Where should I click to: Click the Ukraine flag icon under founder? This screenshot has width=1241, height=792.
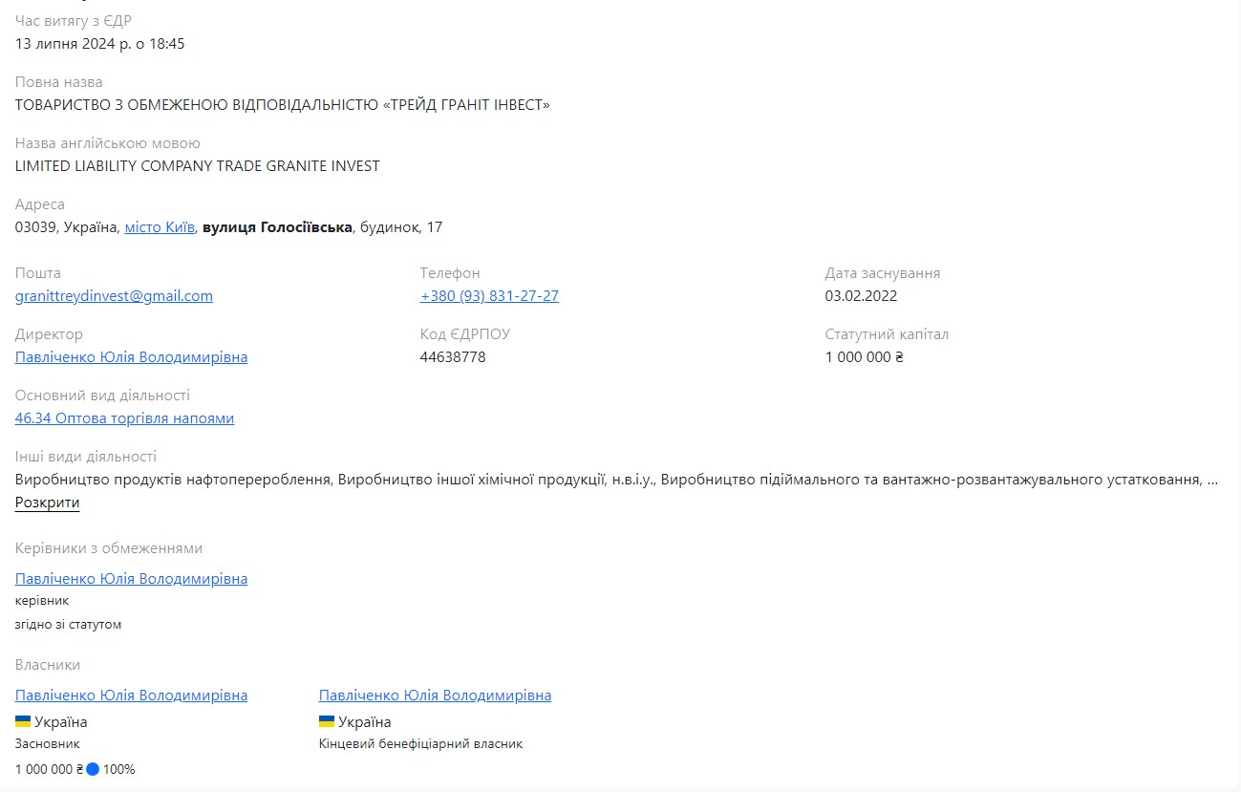tap(23, 721)
